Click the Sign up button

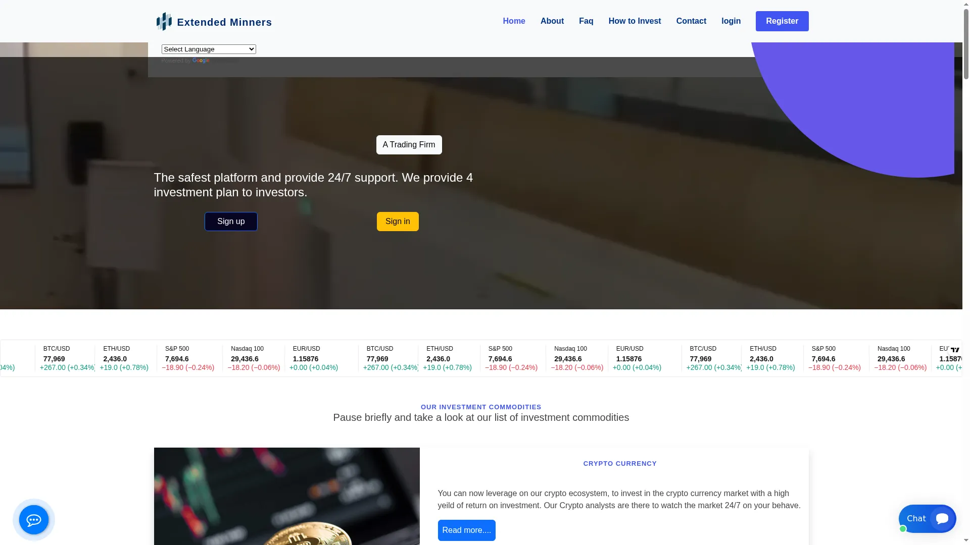pyautogui.click(x=231, y=222)
